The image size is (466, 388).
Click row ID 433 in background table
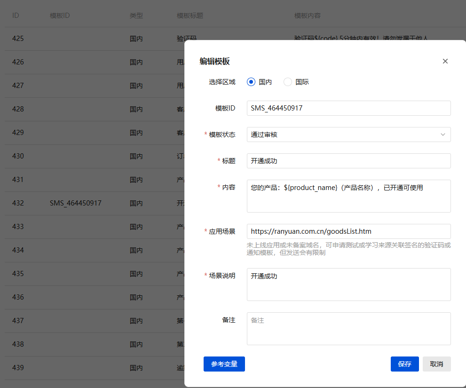[x=18, y=227]
